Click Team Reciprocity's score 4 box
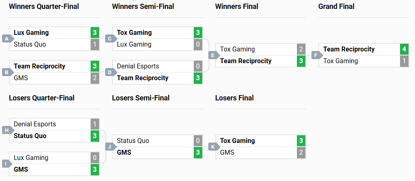The width and height of the screenshot is (415, 181). click(404, 49)
